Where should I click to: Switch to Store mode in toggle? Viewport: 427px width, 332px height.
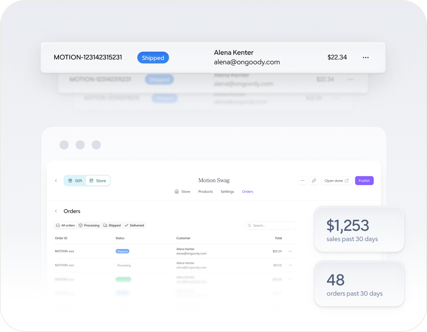pos(98,181)
